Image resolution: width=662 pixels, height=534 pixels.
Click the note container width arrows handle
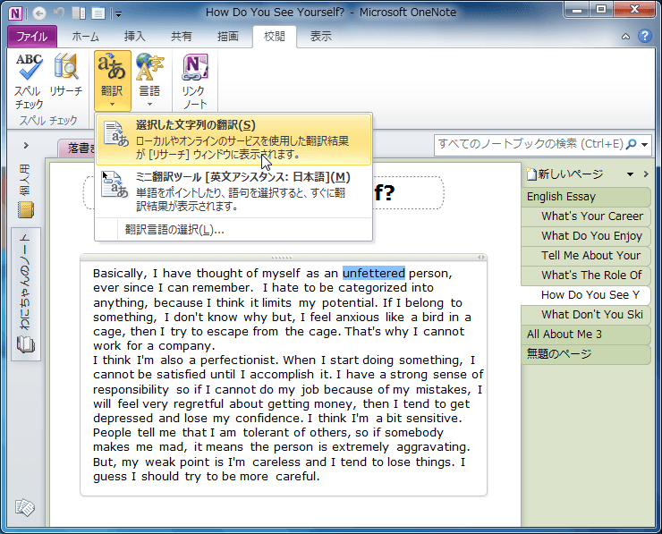click(x=481, y=257)
